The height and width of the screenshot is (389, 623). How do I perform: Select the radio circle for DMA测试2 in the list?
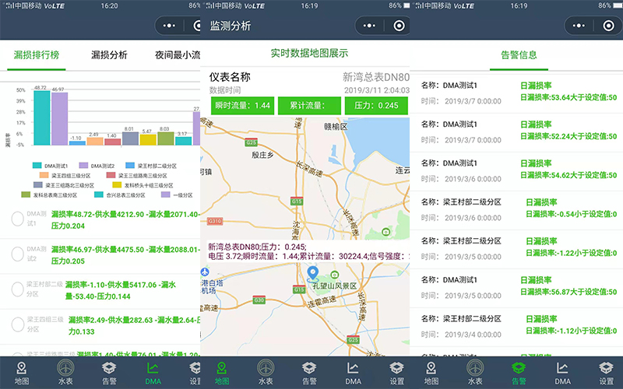[18, 254]
